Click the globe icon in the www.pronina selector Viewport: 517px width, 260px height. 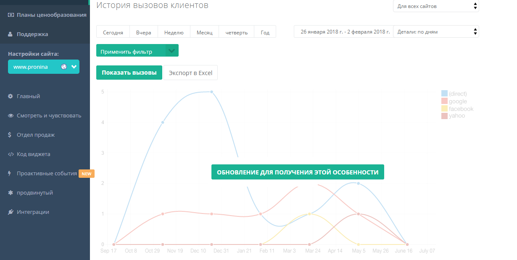pos(64,67)
